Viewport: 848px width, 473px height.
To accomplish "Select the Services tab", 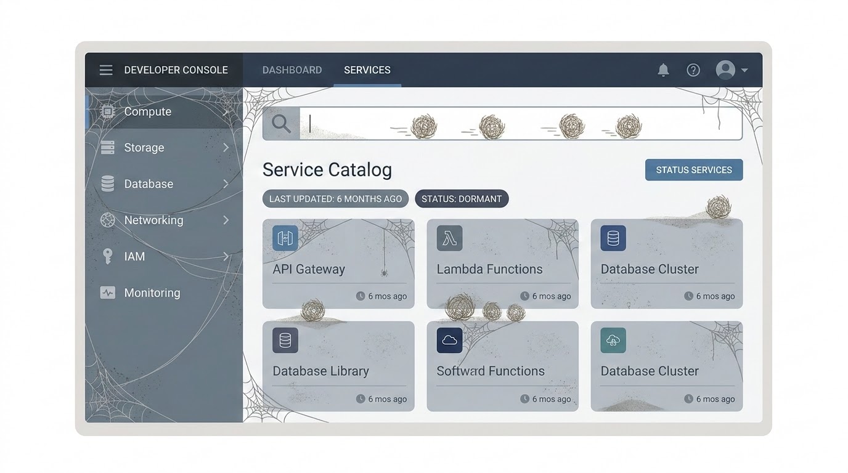I will pyautogui.click(x=367, y=70).
